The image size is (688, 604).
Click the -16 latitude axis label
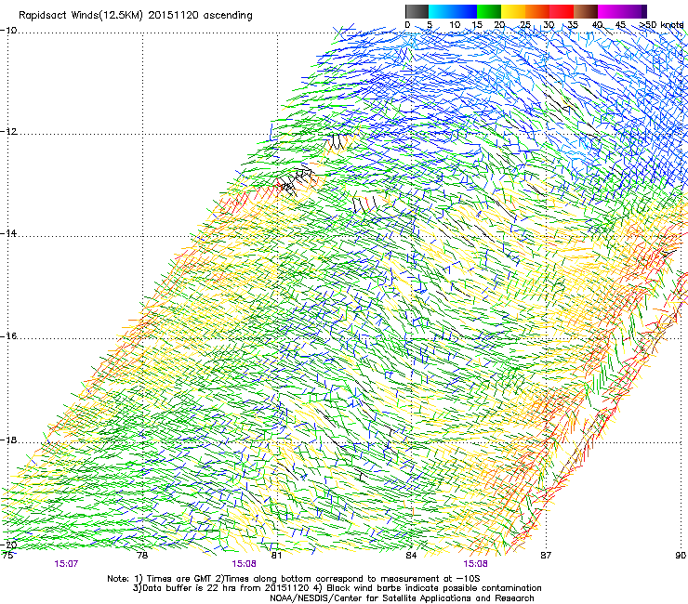pos(8,336)
